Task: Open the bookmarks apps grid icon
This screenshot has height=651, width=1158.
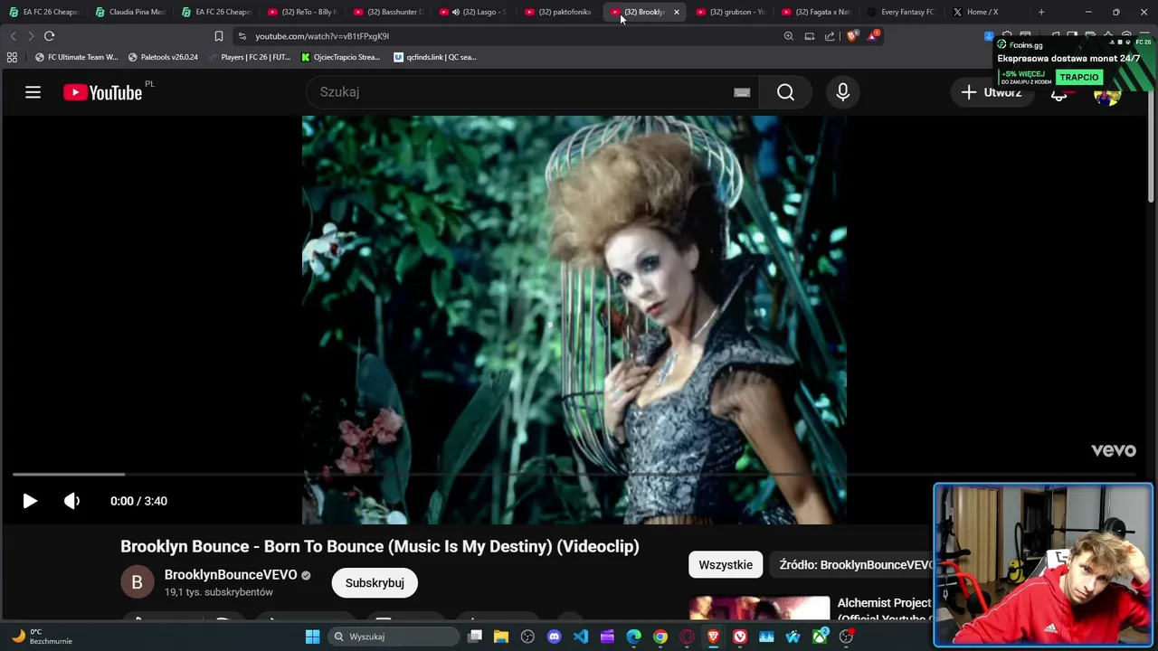Action: (x=12, y=57)
